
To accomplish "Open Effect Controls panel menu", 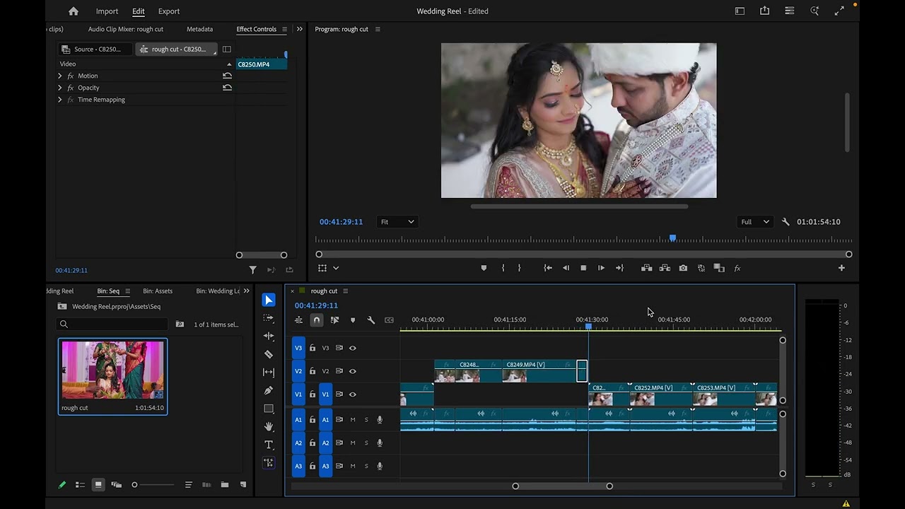I will (x=284, y=29).
